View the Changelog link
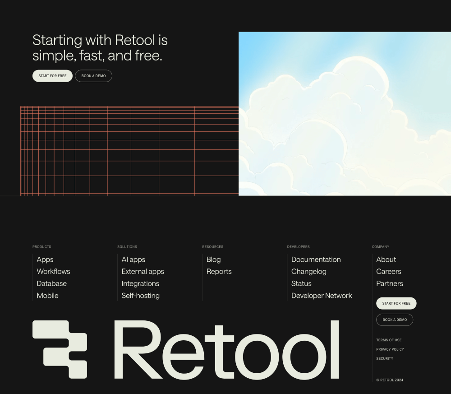 309,272
